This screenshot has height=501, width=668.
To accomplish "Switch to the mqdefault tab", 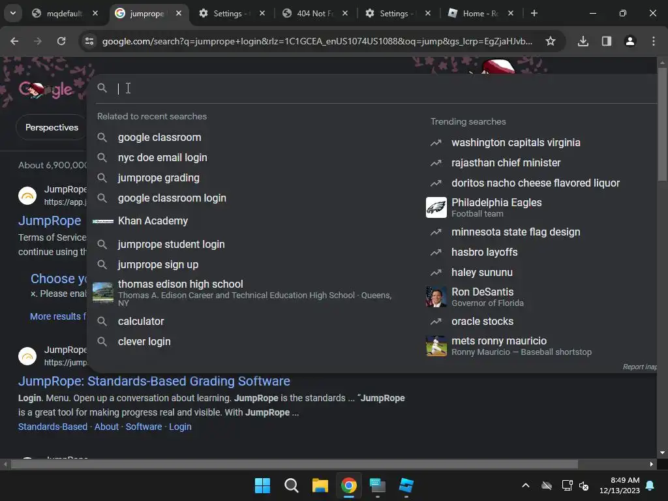I will pos(64,14).
